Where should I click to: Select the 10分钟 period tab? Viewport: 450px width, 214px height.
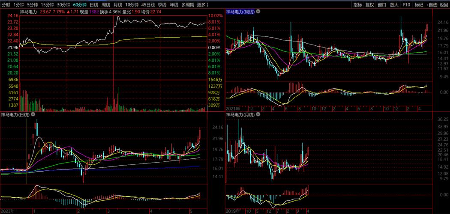[132, 5]
